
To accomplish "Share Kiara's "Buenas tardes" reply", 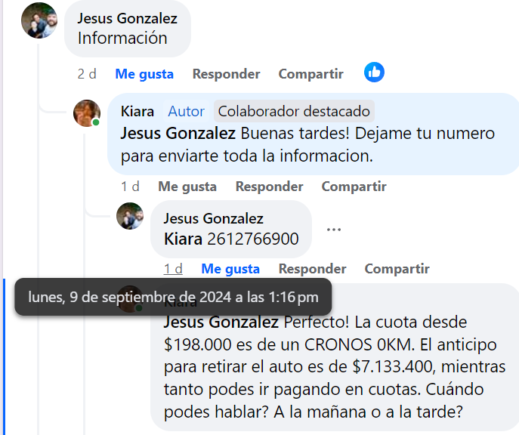I will [x=354, y=187].
